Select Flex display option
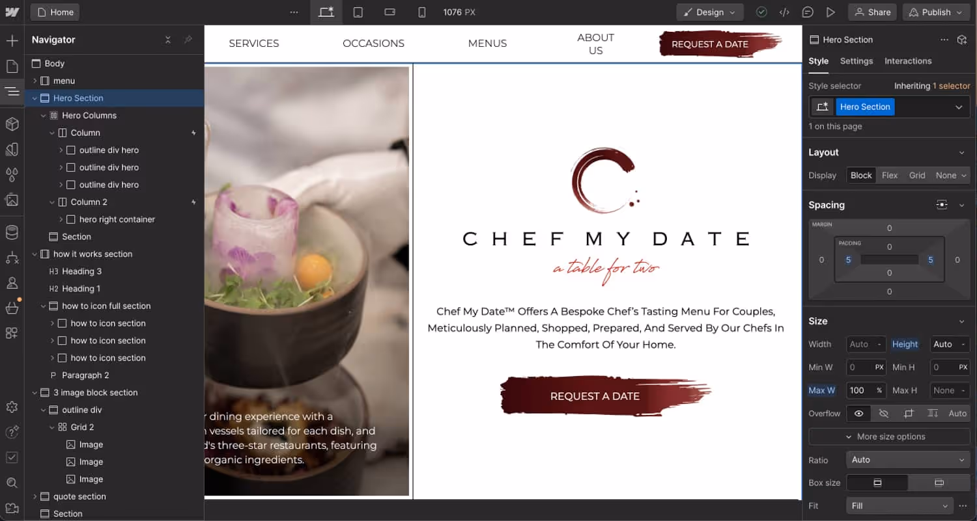Image resolution: width=977 pixels, height=521 pixels. (x=890, y=176)
